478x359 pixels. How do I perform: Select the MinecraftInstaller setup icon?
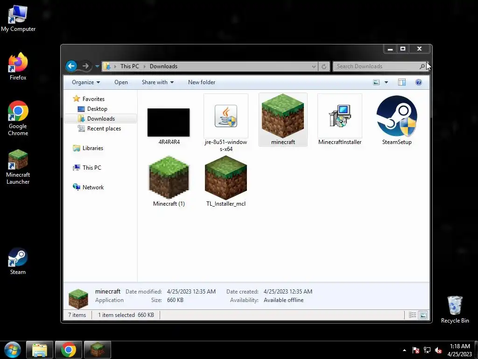click(340, 116)
